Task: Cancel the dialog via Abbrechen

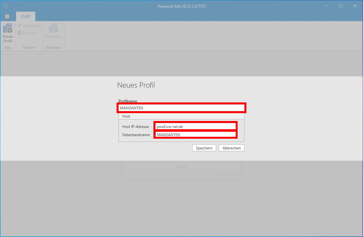Action: (x=231, y=148)
